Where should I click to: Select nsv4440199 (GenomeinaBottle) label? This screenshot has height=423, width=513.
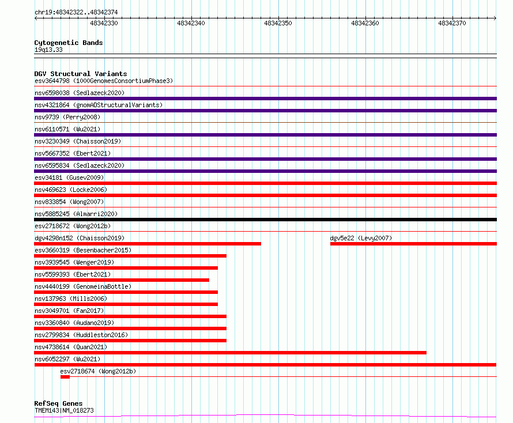tap(83, 286)
